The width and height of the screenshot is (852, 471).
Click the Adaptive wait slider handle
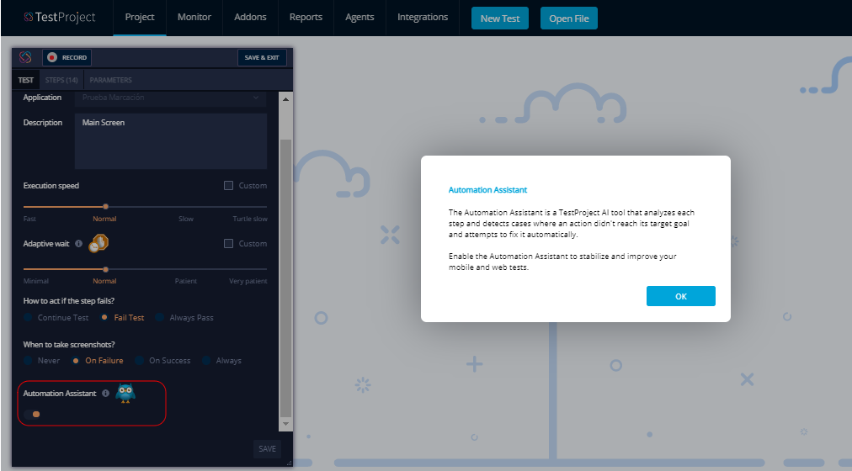click(x=105, y=269)
